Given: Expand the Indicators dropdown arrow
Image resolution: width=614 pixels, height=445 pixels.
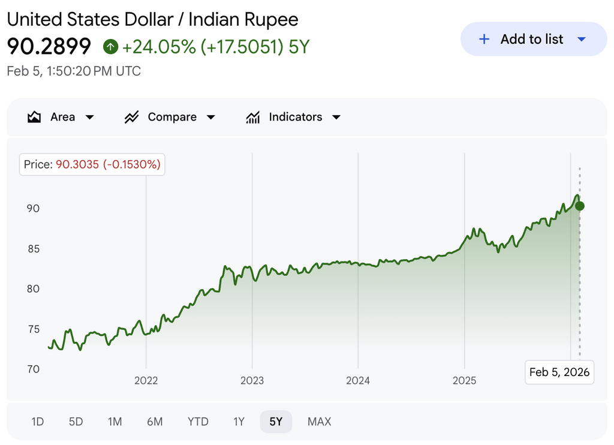Looking at the screenshot, I should click(336, 117).
